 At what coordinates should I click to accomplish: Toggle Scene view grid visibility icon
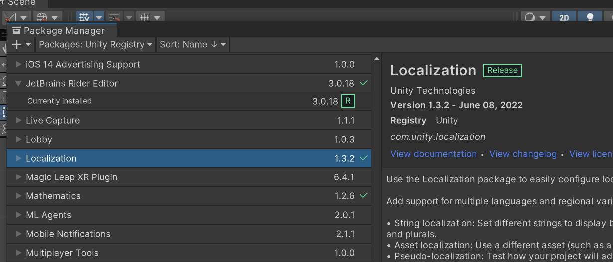point(84,17)
